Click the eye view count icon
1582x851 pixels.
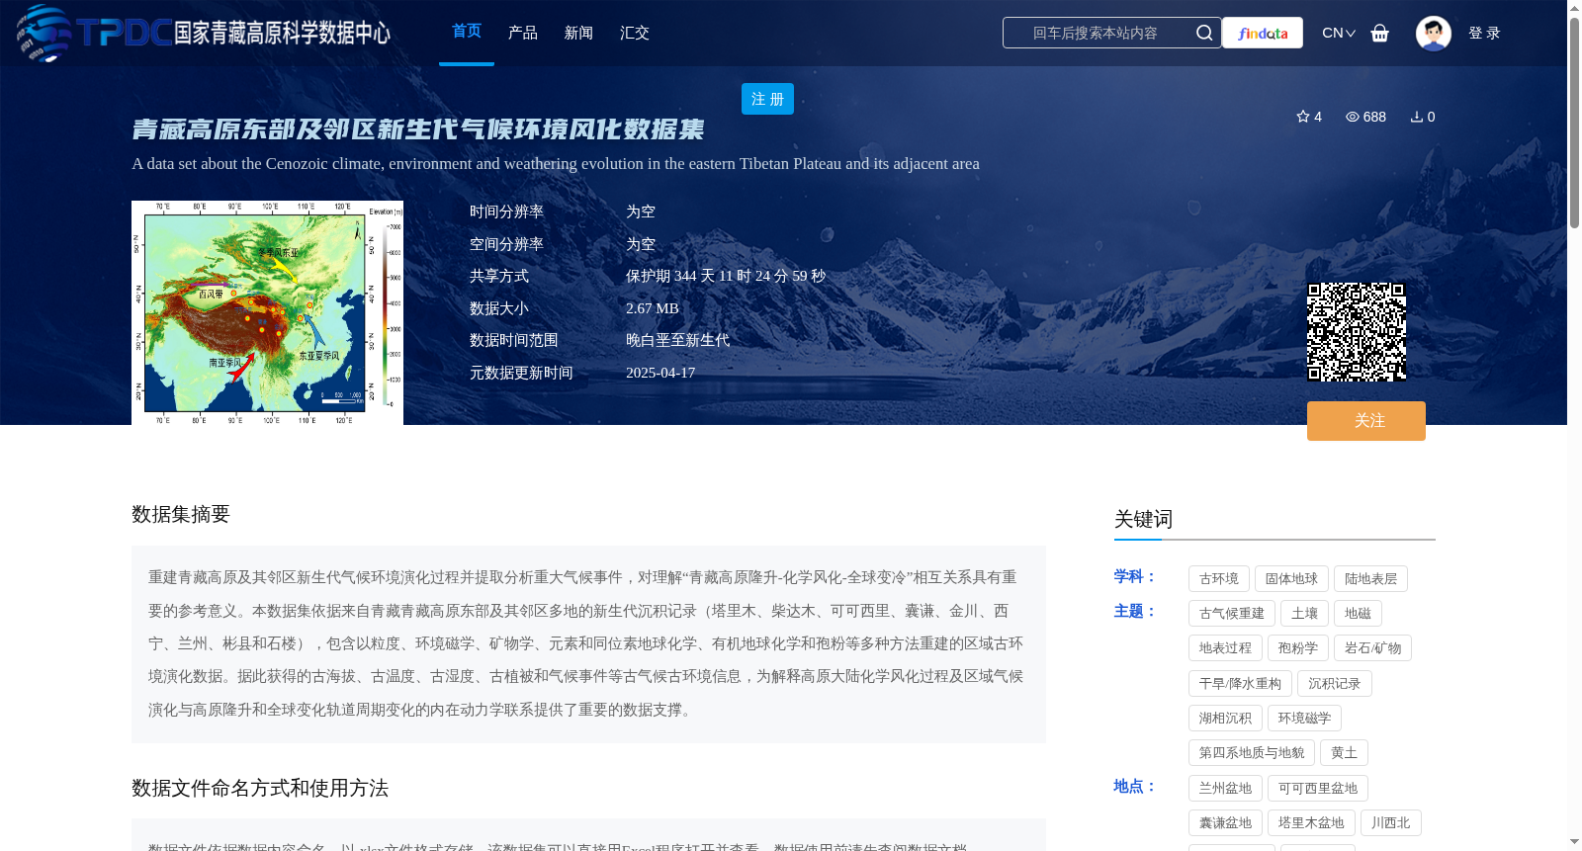point(1353,117)
